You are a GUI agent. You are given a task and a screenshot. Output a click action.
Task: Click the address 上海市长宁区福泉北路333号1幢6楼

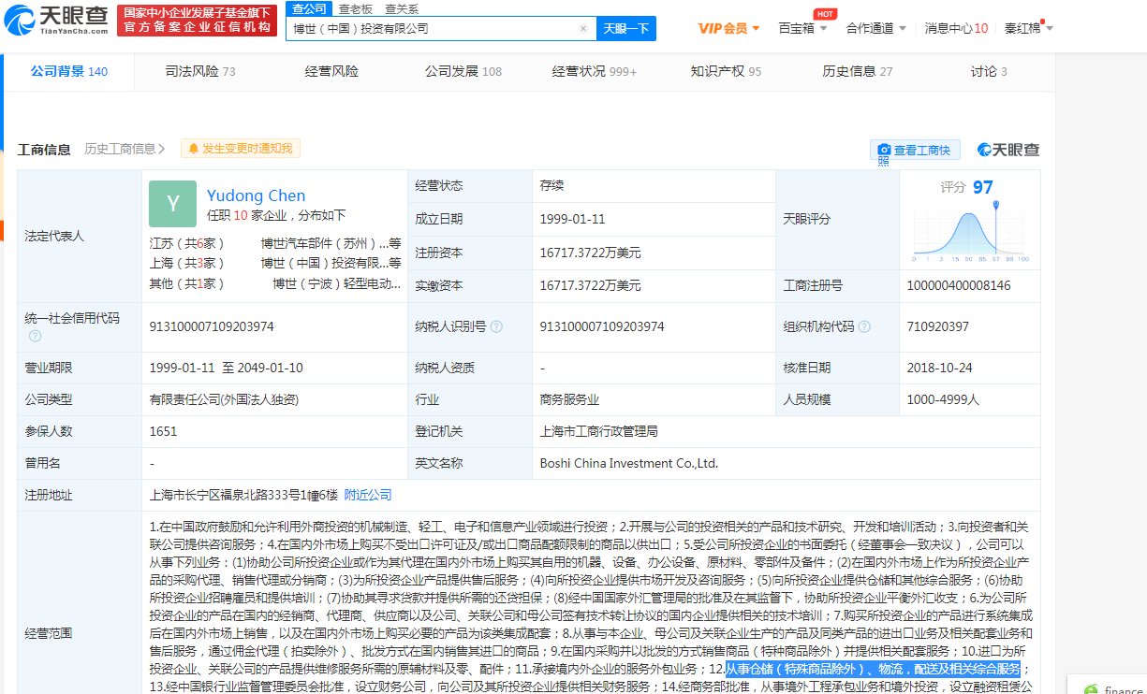coord(243,495)
